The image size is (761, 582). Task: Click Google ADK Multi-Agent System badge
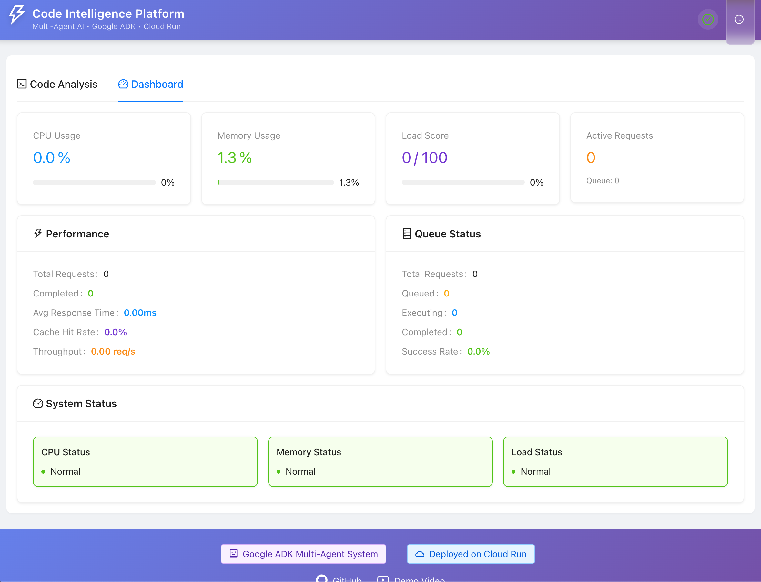pyautogui.click(x=304, y=554)
